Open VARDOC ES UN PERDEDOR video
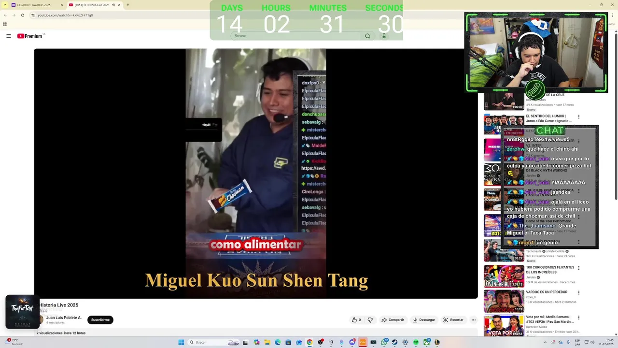 pos(547,292)
